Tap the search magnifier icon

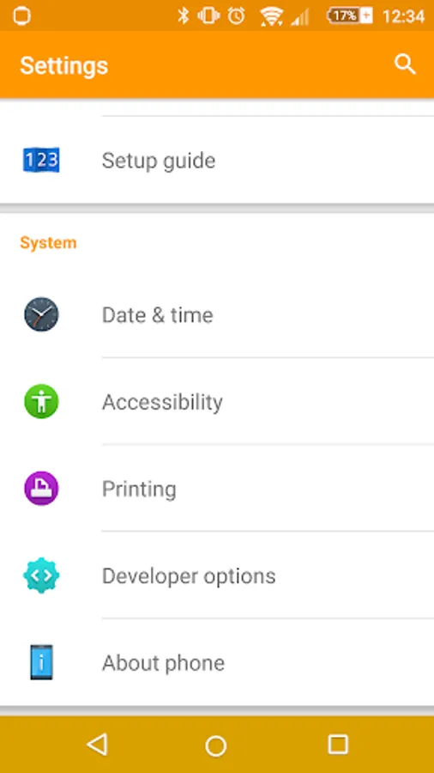click(x=405, y=64)
